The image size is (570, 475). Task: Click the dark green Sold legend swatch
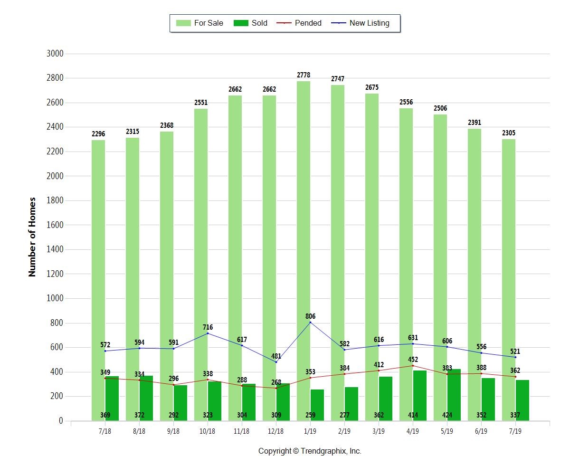(241, 23)
